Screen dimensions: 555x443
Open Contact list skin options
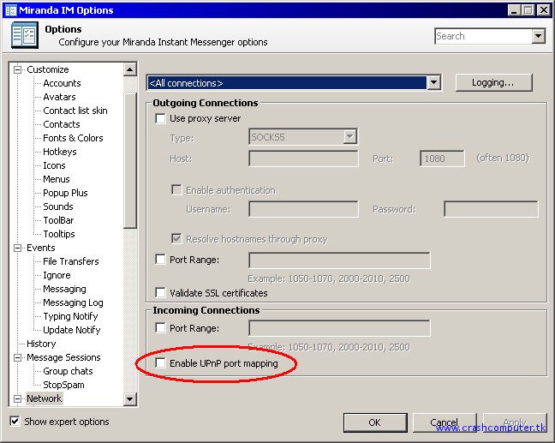(75, 111)
